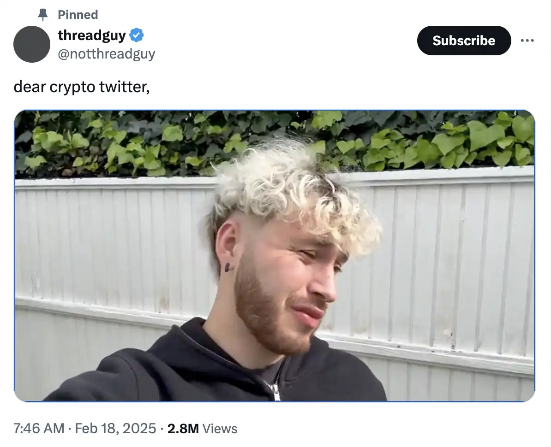Click the 2.8M view count

tap(183, 429)
